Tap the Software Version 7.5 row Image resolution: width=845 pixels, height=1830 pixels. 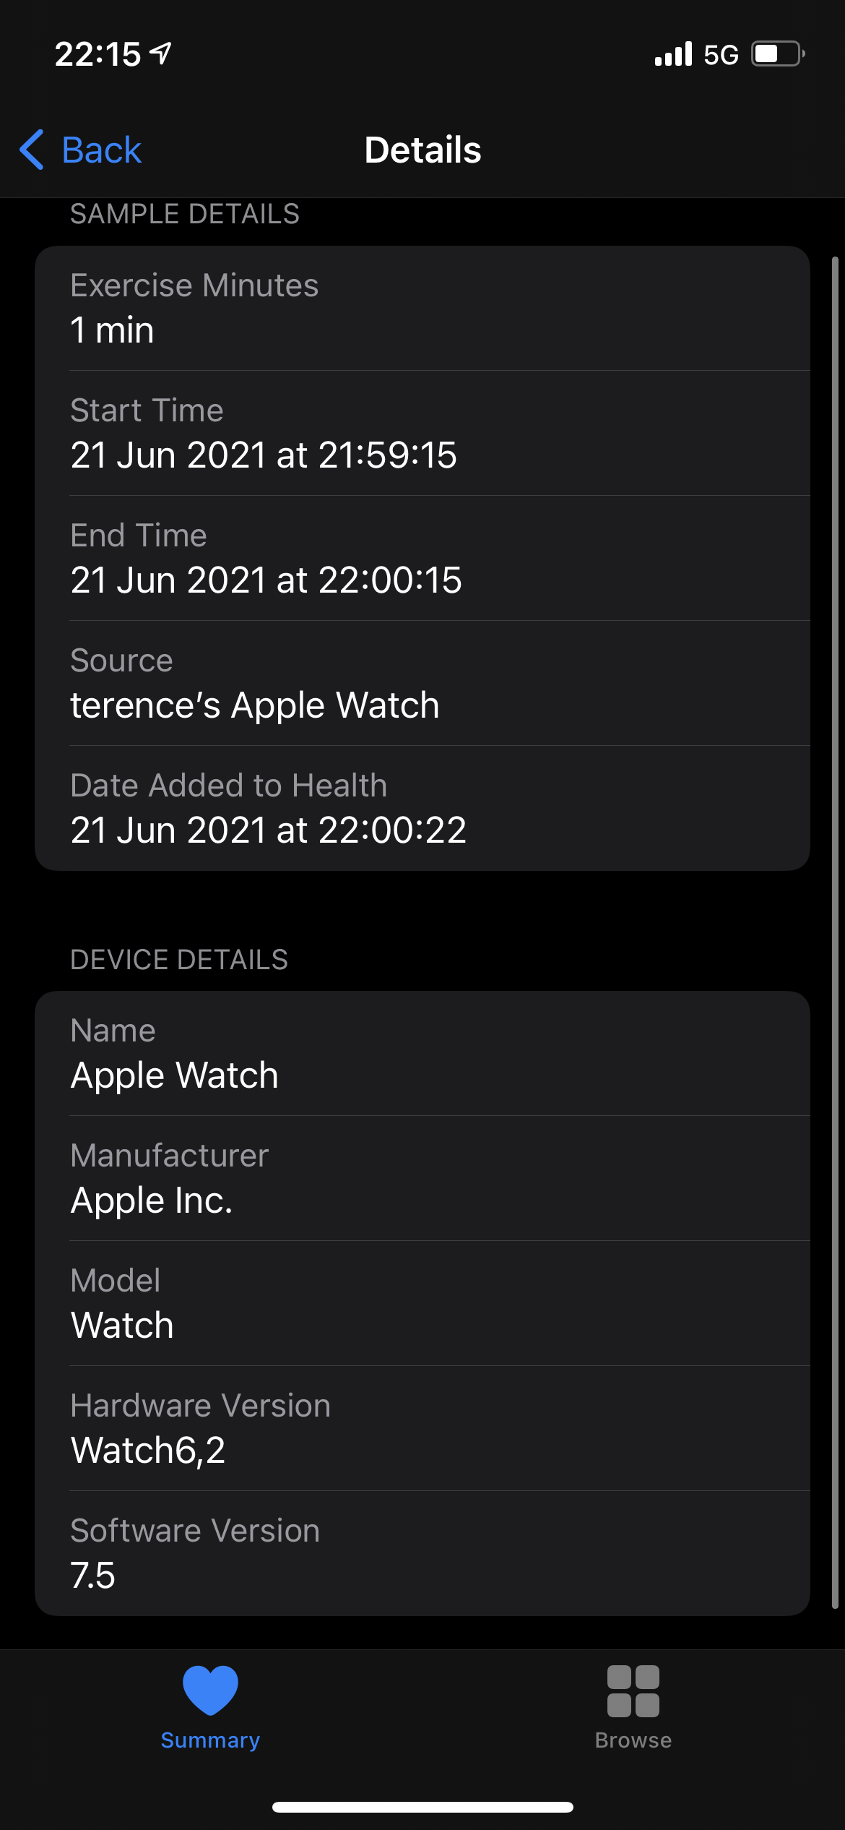(422, 1553)
